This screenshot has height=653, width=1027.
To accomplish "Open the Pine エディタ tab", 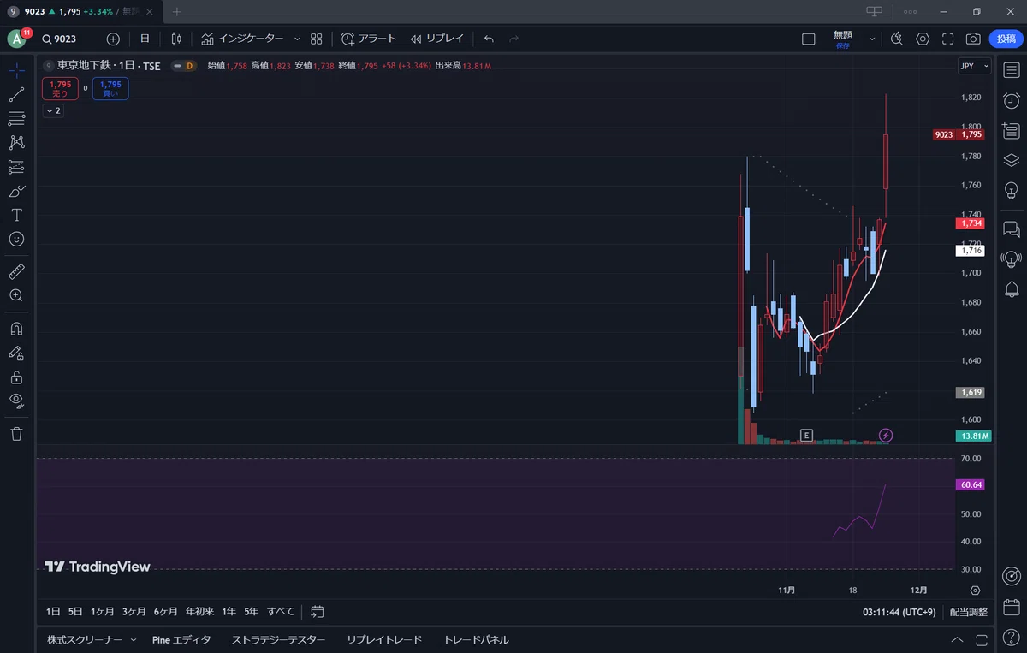I will 181,640.
